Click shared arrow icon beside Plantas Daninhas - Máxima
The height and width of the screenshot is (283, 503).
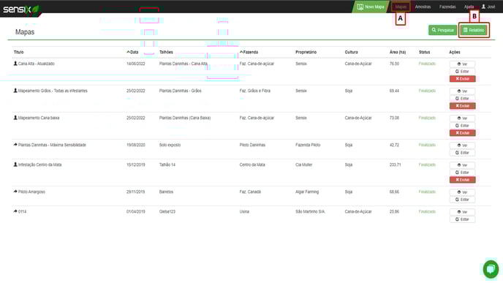(x=15, y=145)
